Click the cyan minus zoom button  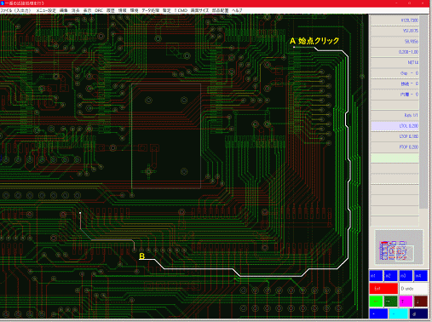pyautogui.click(x=398, y=314)
